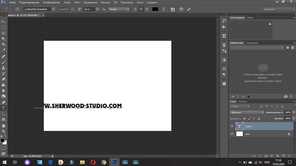Select the Clone Stamp tool
Screen dimensions: 296x166
3,68
